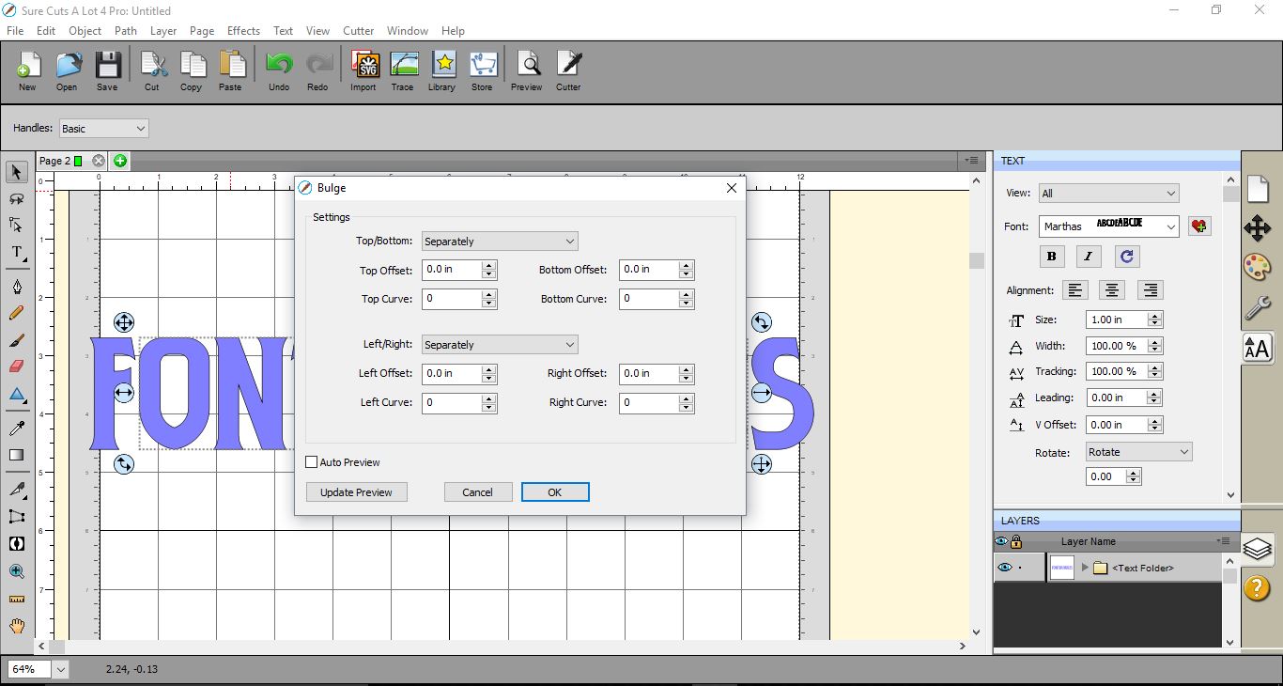
Task: Click the Undo arrow icon
Action: click(x=279, y=70)
